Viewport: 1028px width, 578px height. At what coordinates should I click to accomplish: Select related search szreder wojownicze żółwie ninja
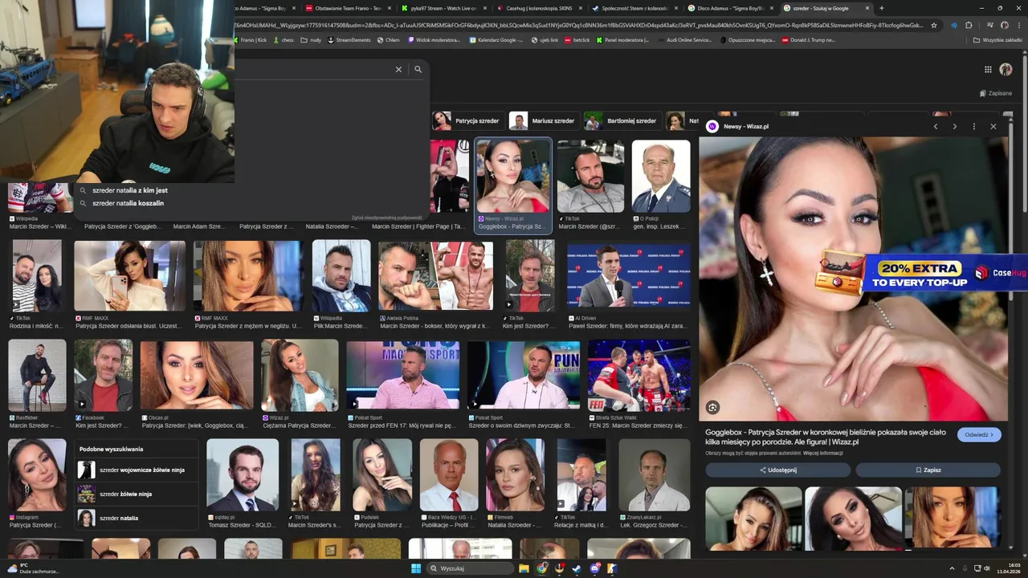coord(136,470)
